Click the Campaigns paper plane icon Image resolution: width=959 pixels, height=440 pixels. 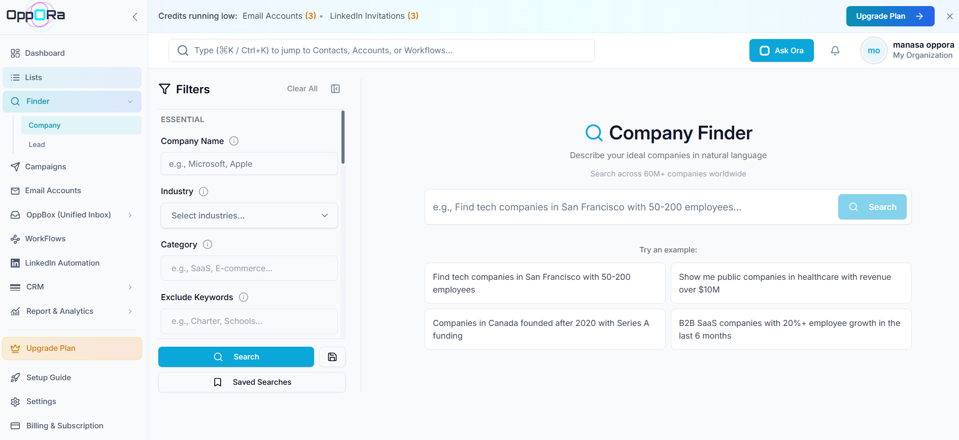tap(15, 167)
